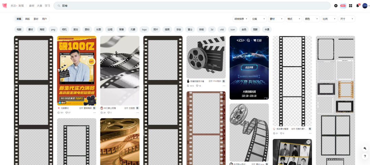
Task: Click board icon beside 营销海报
Action: (95, 108)
